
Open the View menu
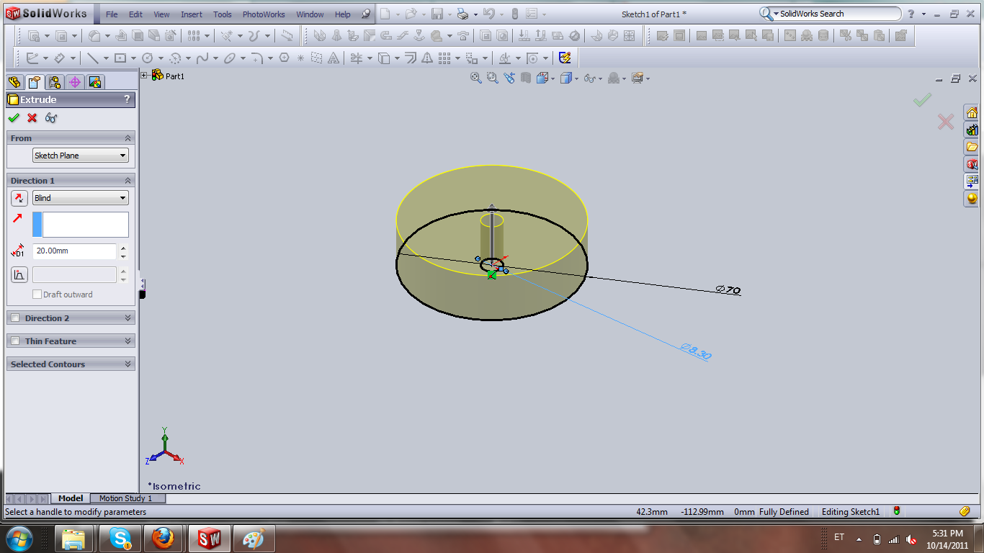coord(162,14)
